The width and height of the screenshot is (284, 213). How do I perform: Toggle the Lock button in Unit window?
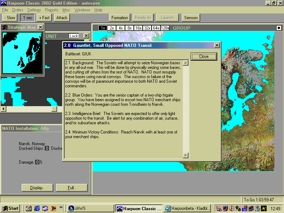click(x=74, y=36)
